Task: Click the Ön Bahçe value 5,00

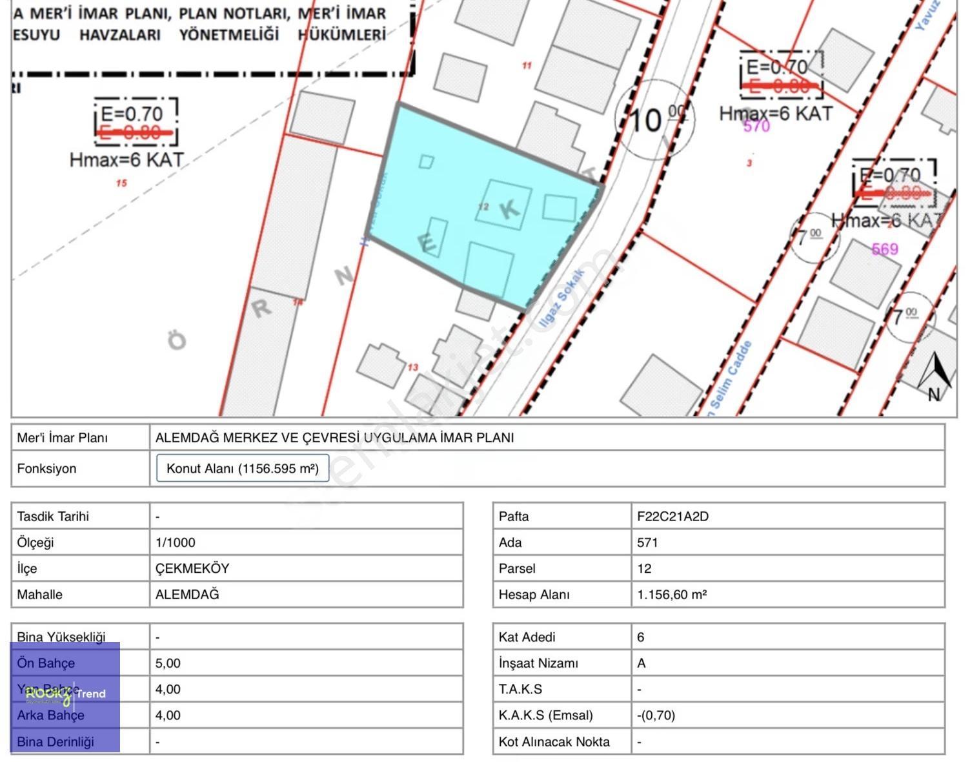Action: coord(168,663)
